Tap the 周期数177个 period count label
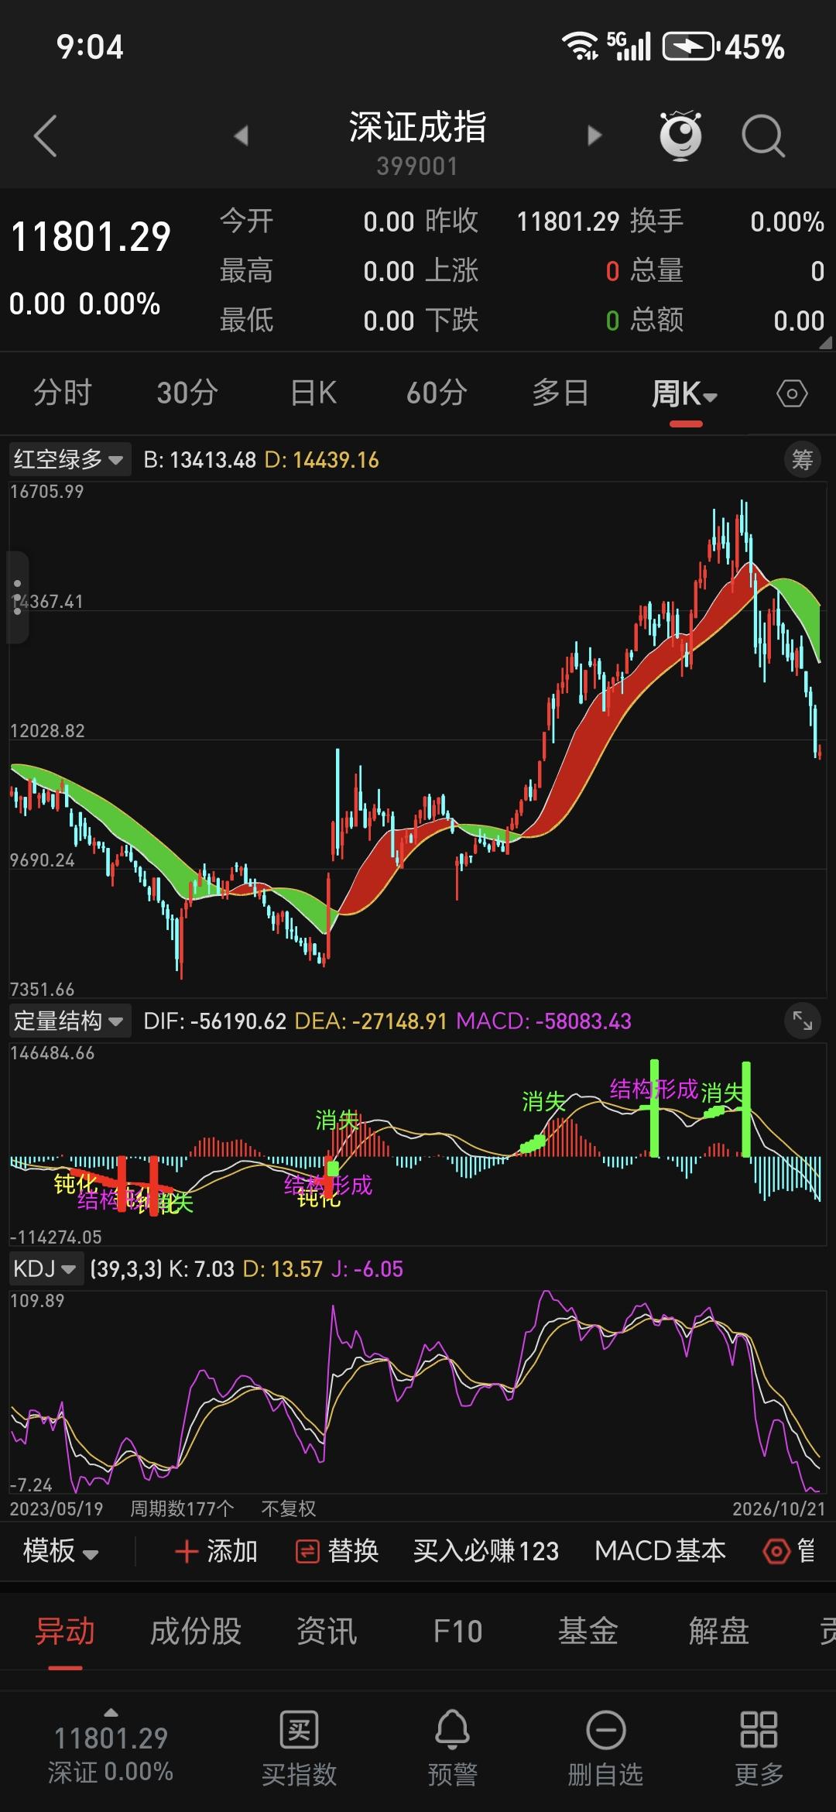 pyautogui.click(x=182, y=1508)
